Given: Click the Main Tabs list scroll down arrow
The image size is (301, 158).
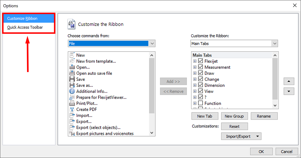Looking at the screenshot, I should pyautogui.click(x=275, y=105).
